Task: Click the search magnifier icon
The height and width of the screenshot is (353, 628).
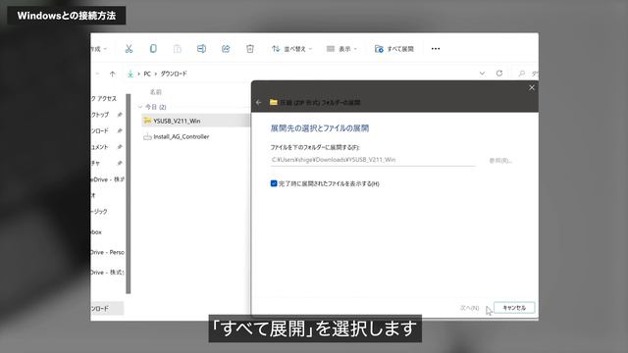Action: [x=521, y=74]
